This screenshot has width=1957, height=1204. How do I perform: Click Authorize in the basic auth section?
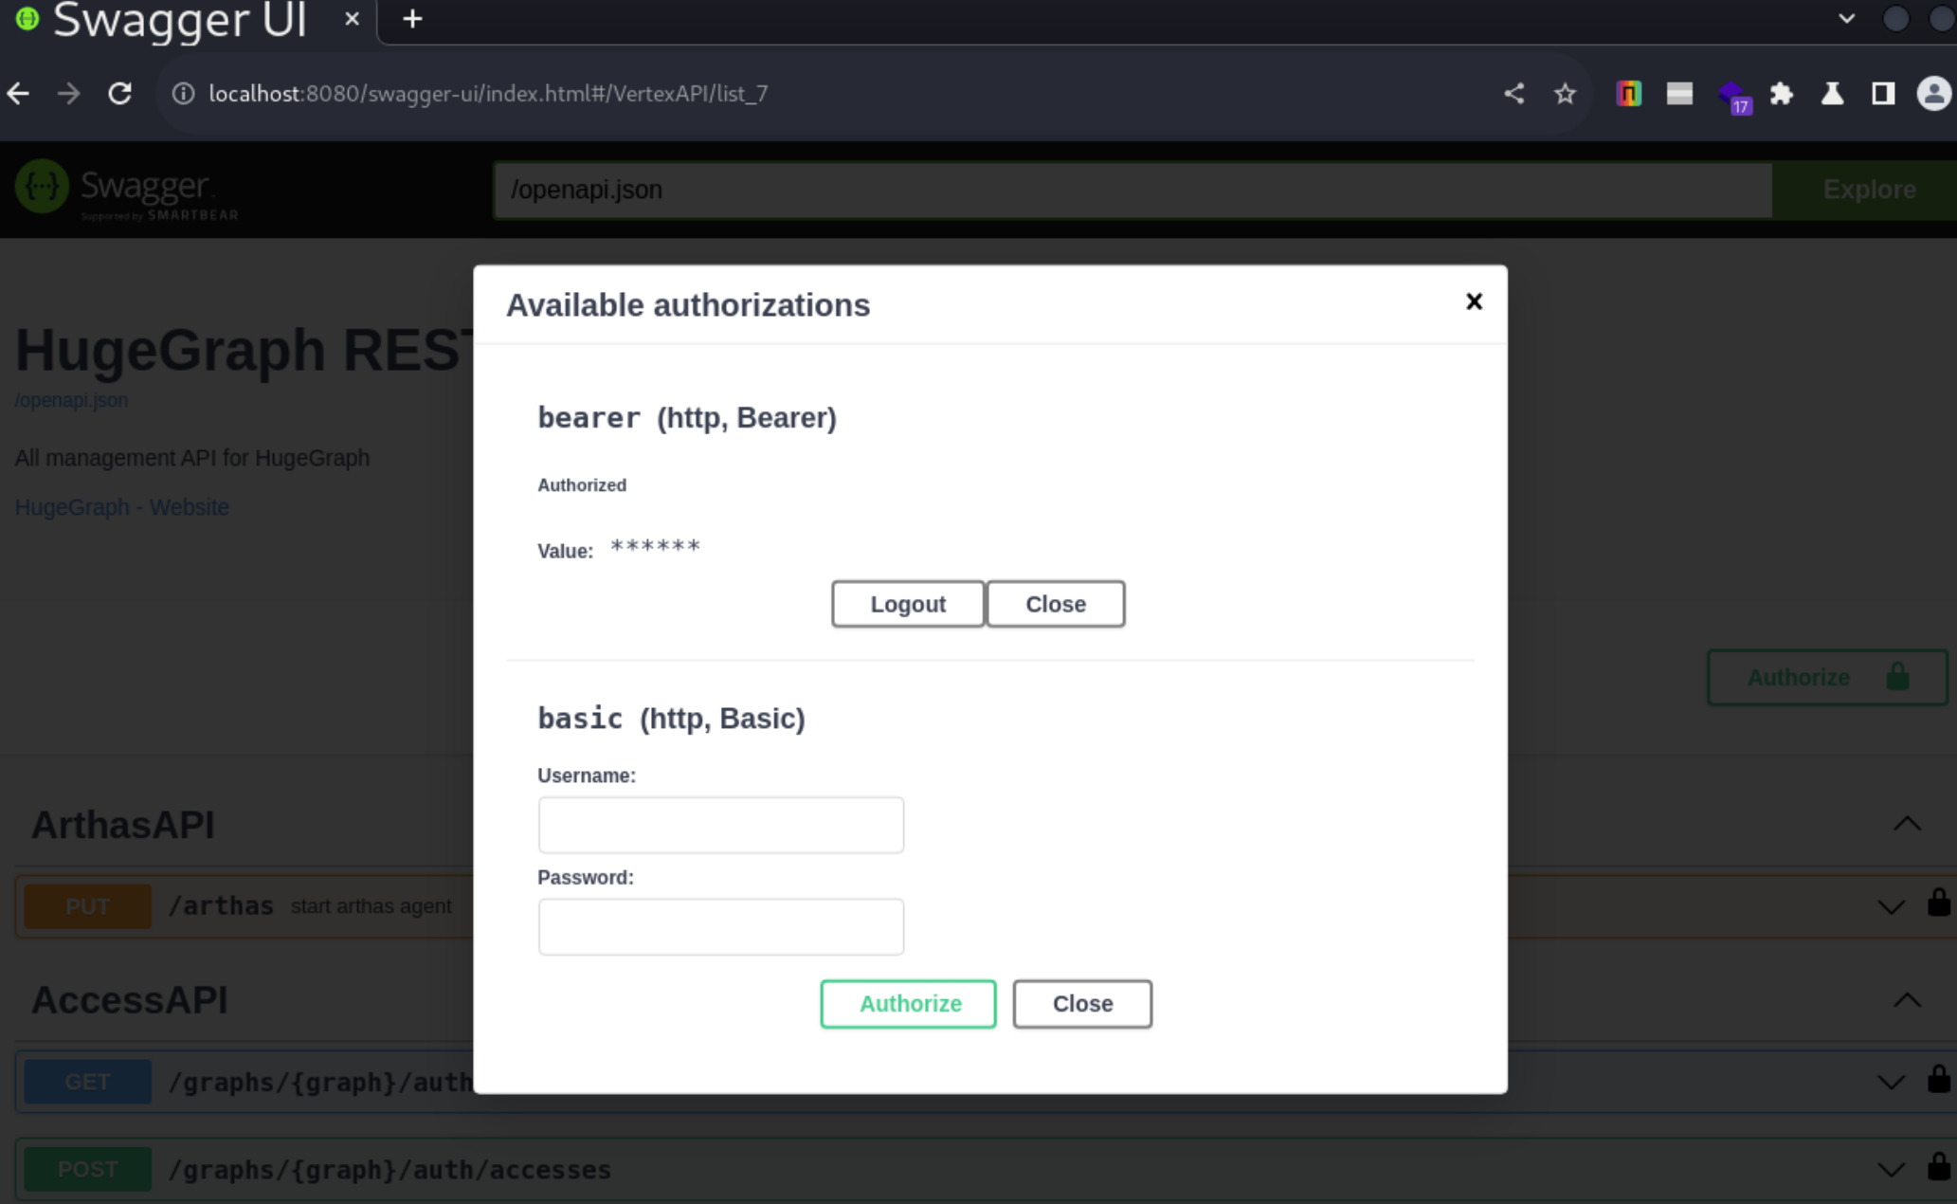click(907, 1003)
